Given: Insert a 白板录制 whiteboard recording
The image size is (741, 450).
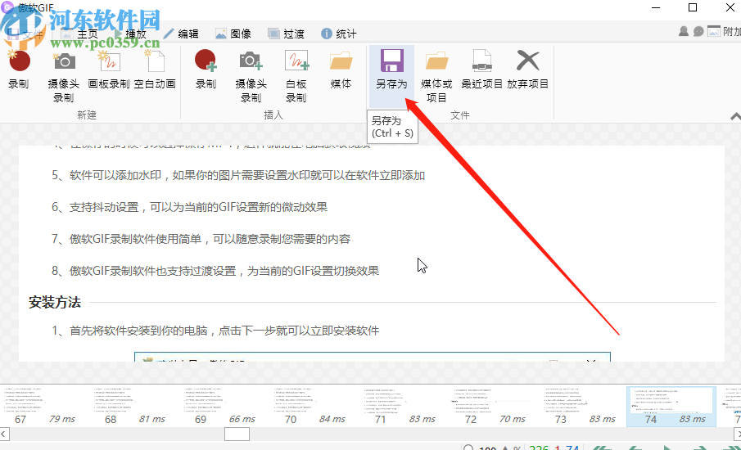Looking at the screenshot, I should pyautogui.click(x=296, y=76).
